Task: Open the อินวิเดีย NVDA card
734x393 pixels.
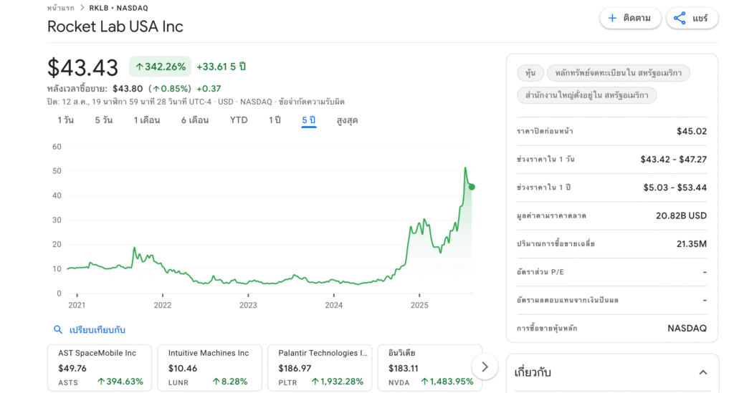Action: click(x=430, y=368)
